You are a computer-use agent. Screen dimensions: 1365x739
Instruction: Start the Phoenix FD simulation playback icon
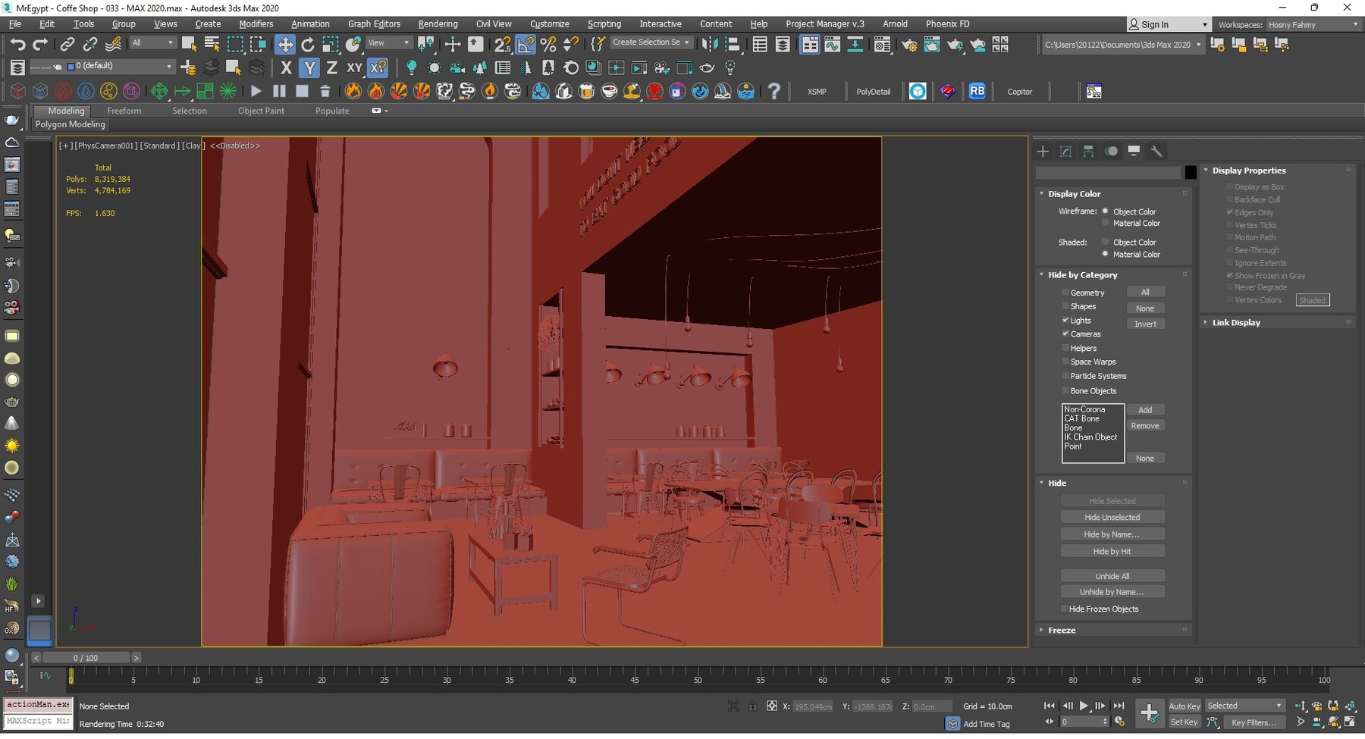point(256,91)
